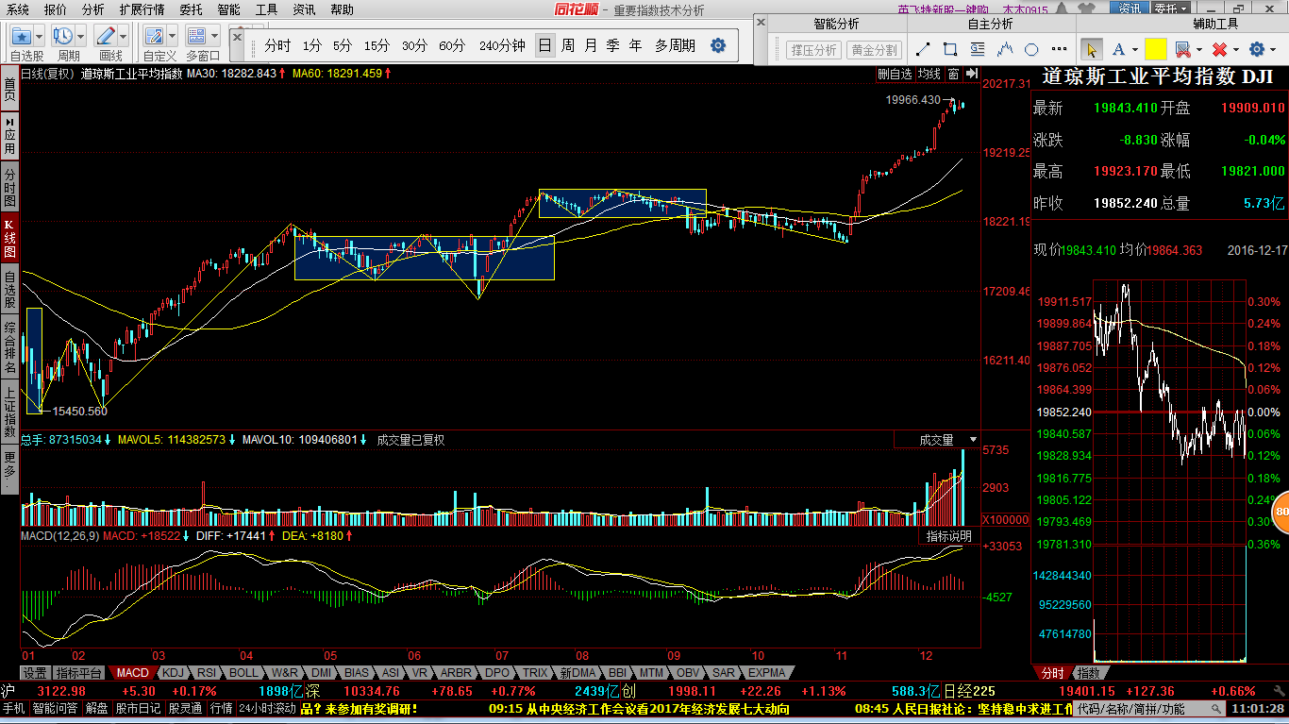Switch to the BOLL indicator tab
Screen dimensions: 1289x724
pyautogui.click(x=243, y=673)
